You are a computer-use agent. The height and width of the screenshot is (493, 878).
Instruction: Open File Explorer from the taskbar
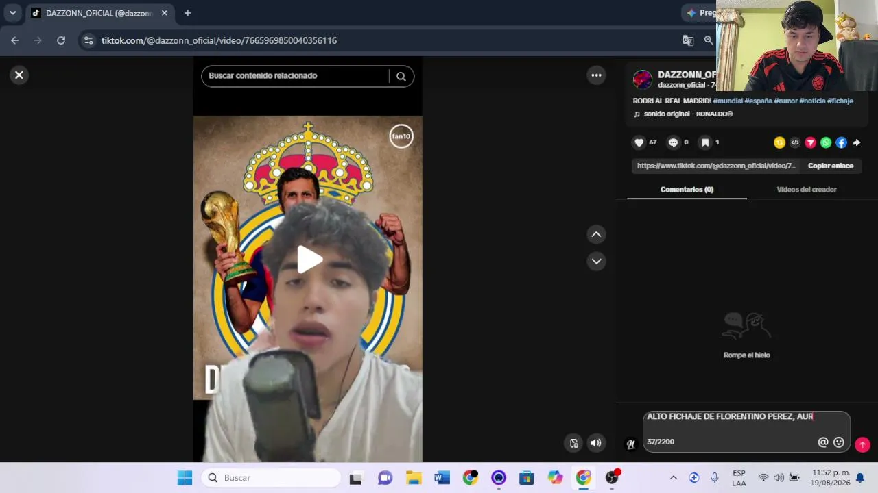[414, 478]
